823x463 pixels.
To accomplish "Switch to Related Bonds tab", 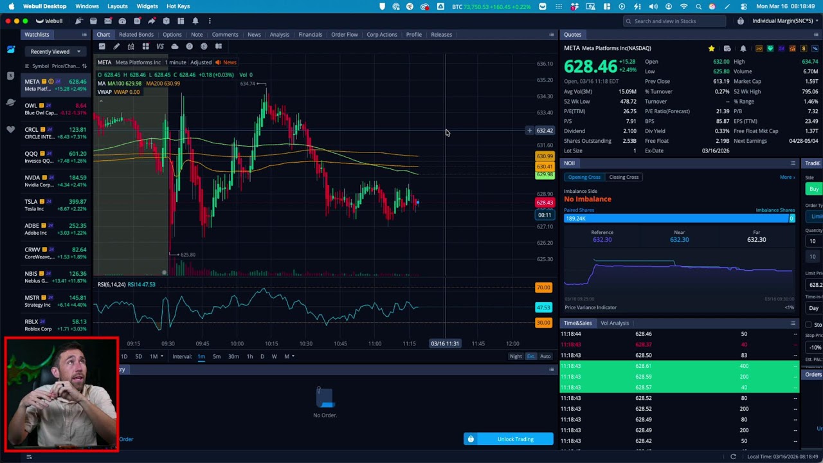I will 136,35.
